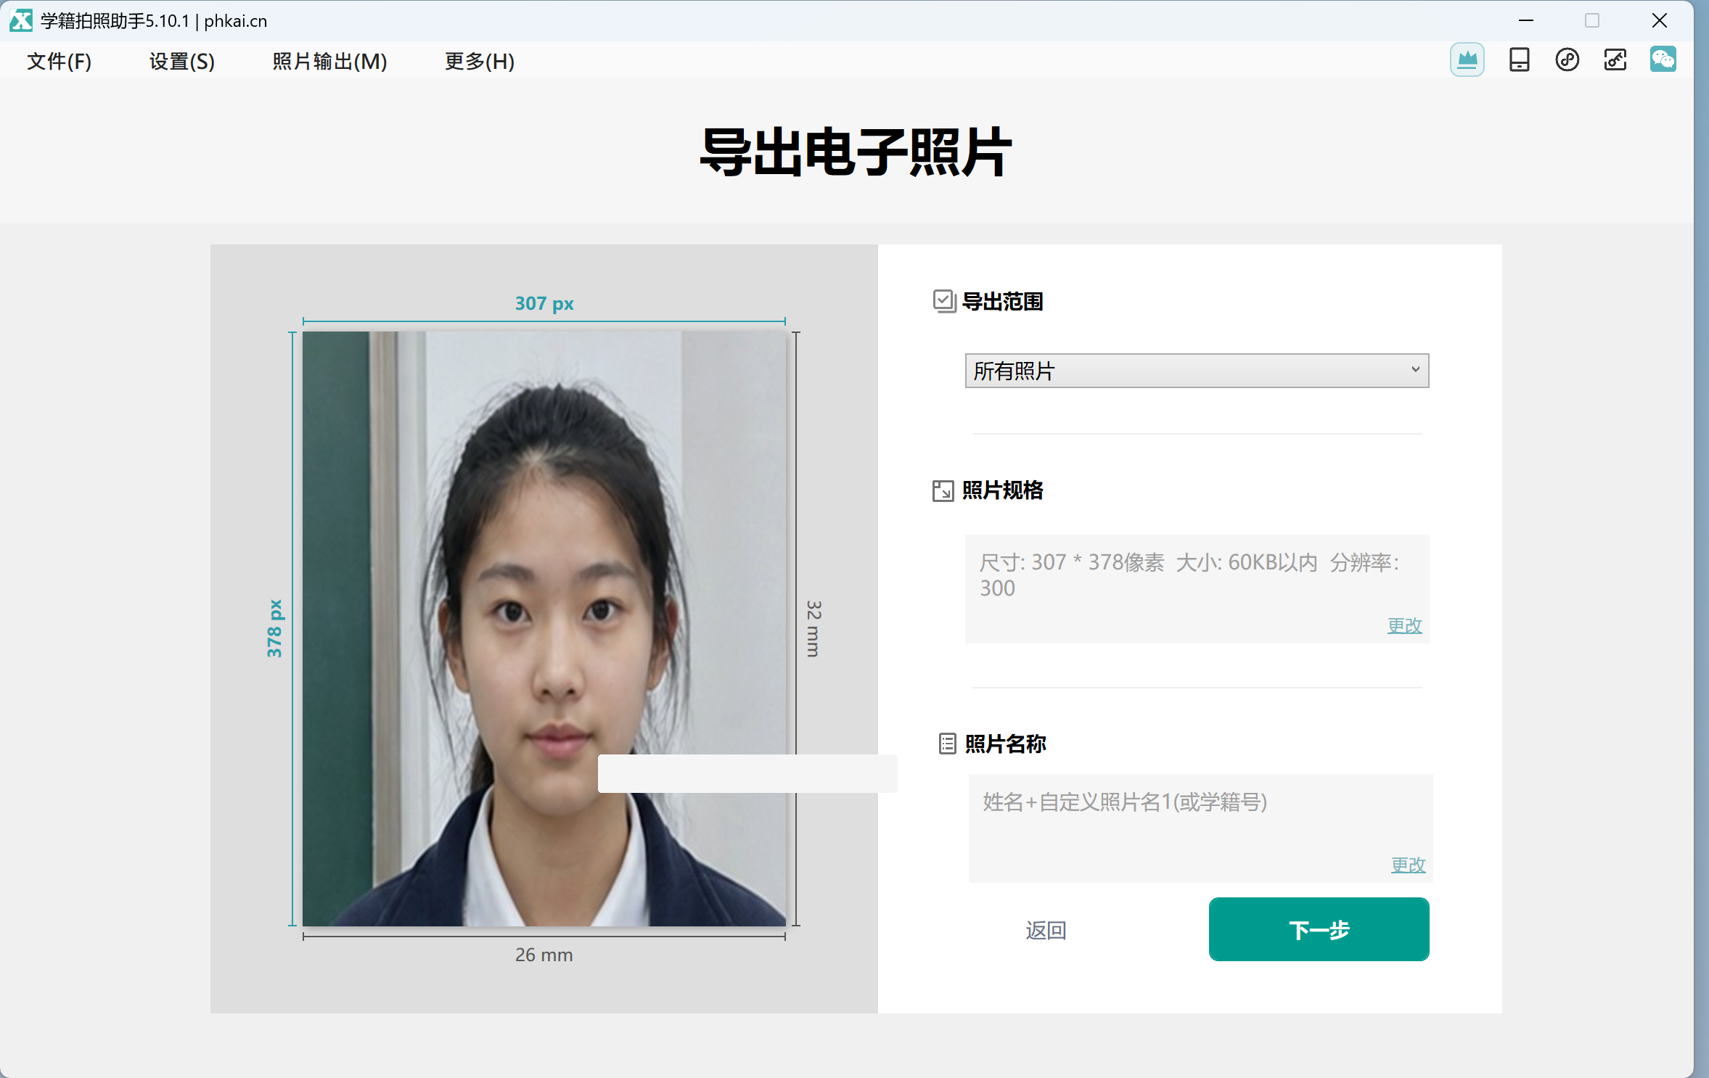Open the 更多(H) menu
This screenshot has height=1078, width=1709.
click(x=480, y=62)
